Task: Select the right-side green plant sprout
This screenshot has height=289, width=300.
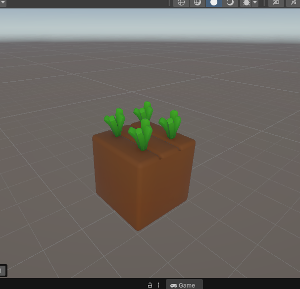Action: (171, 125)
